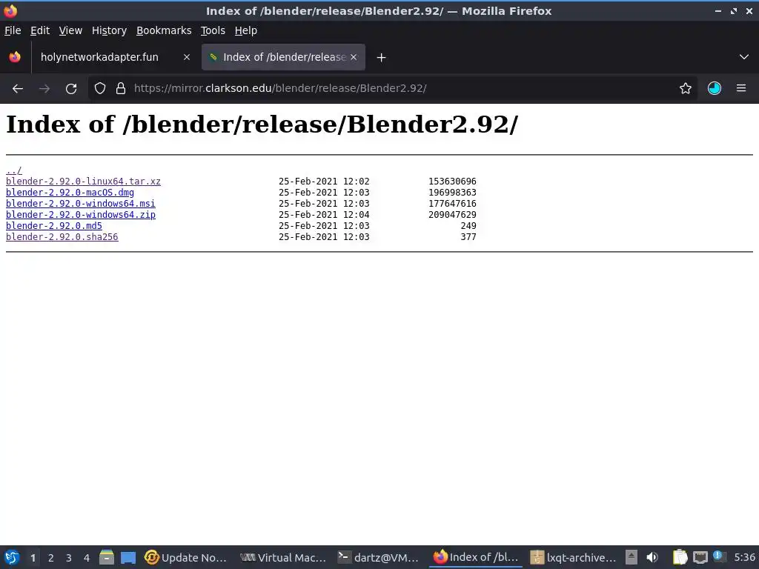The image size is (759, 569).
Task: Open blender-2.92.0.sha256 checksum file
Action: tap(62, 237)
